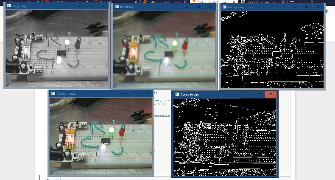This screenshot has width=335, height=180.
Task: Click the Colour Image window icon
Action: coord(53,93)
